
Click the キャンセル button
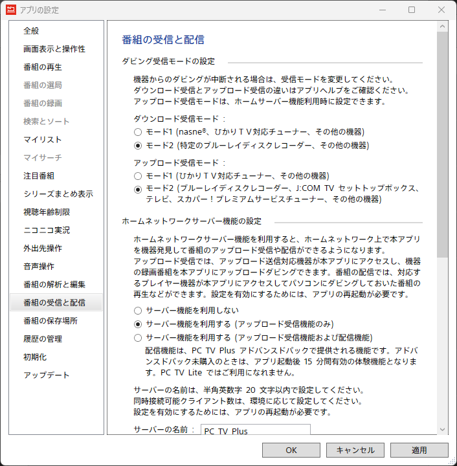click(x=355, y=450)
